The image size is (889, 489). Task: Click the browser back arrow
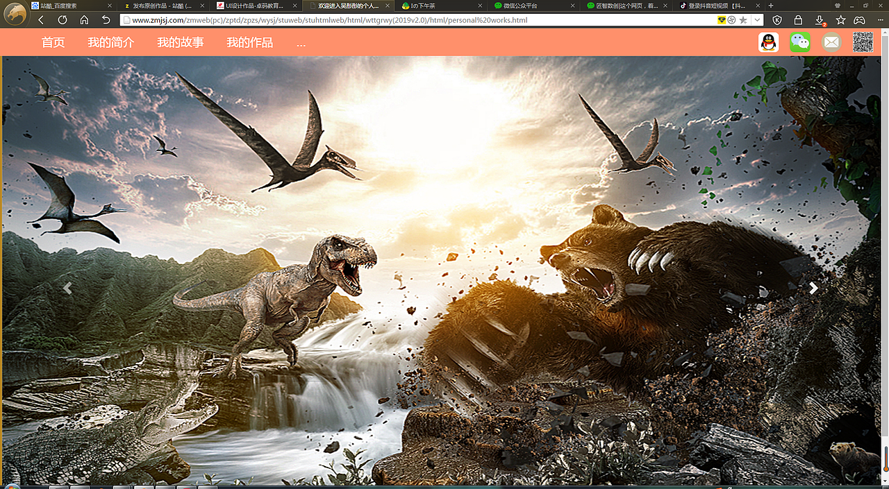tap(41, 20)
